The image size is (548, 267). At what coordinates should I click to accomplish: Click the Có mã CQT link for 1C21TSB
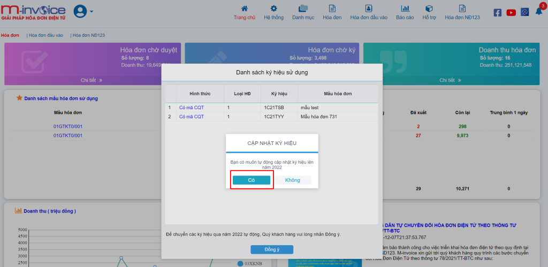tap(191, 108)
